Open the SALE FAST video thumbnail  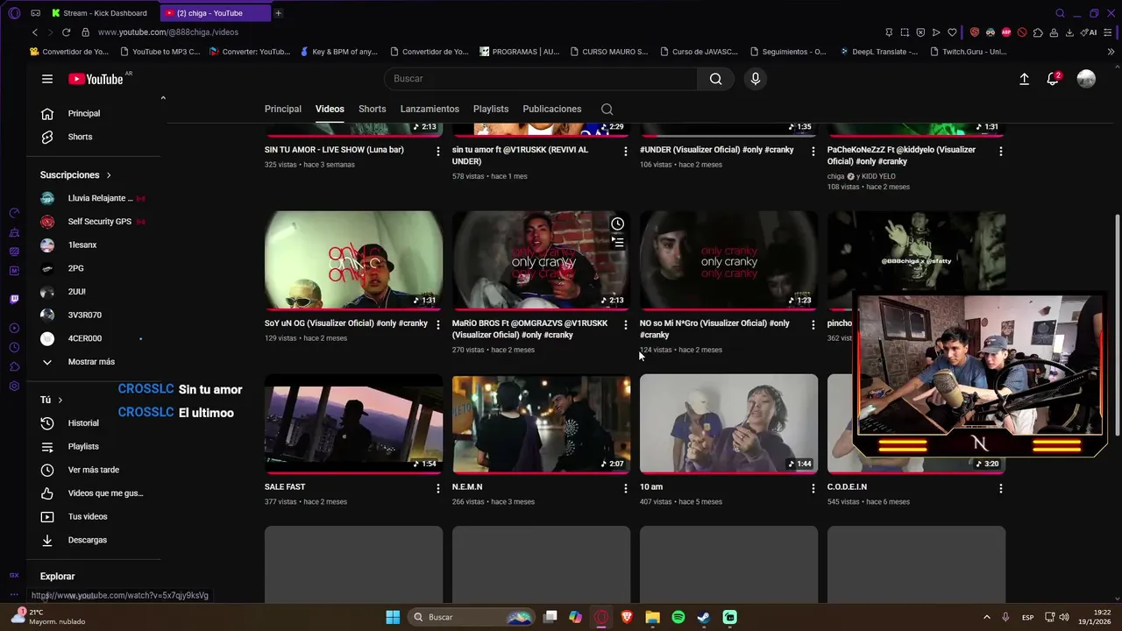353,424
